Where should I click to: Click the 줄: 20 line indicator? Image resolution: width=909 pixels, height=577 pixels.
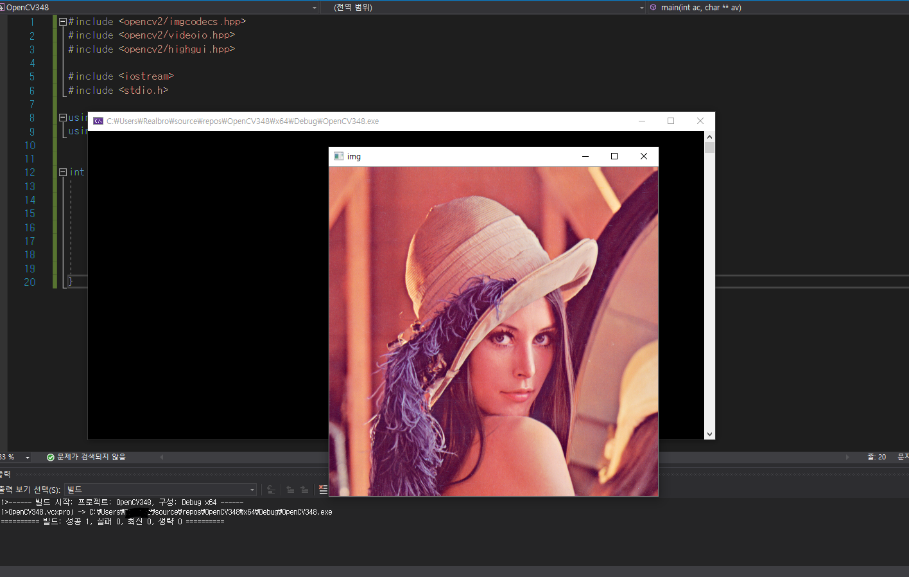point(877,457)
